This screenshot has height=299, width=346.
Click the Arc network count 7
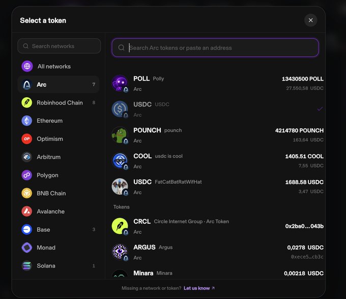(94, 85)
